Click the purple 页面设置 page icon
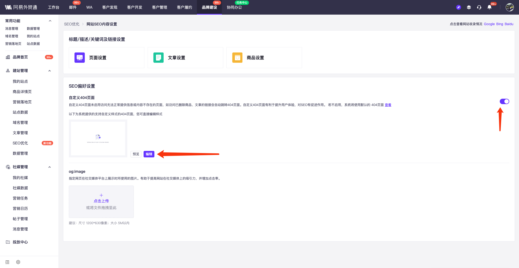This screenshot has width=519, height=268. (x=80, y=58)
